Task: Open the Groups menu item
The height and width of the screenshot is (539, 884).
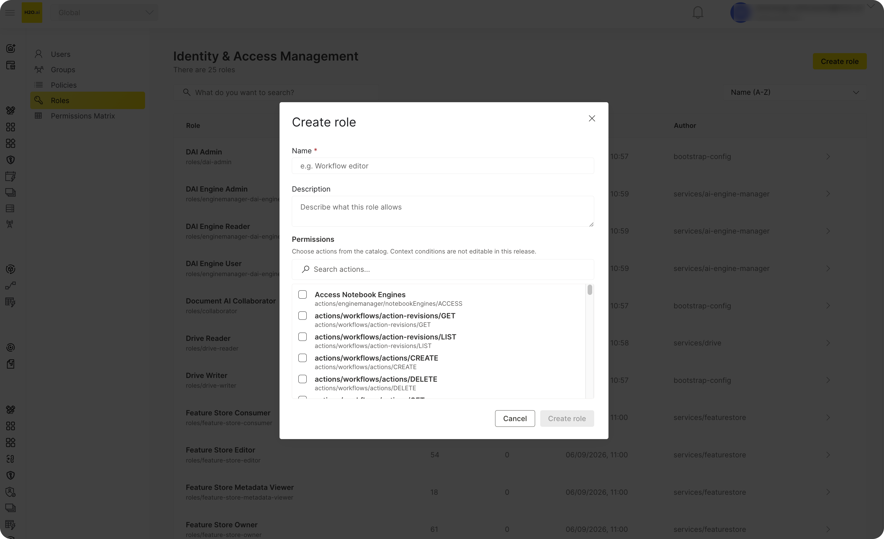Action: [88, 70]
